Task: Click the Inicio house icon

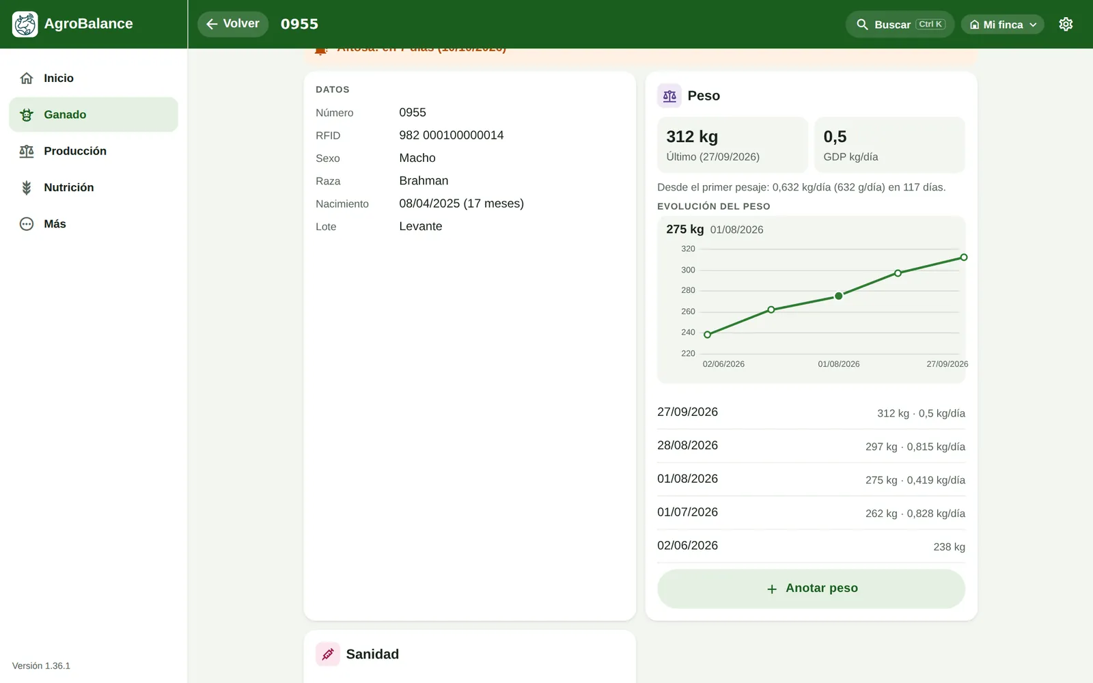Action: 27,79
